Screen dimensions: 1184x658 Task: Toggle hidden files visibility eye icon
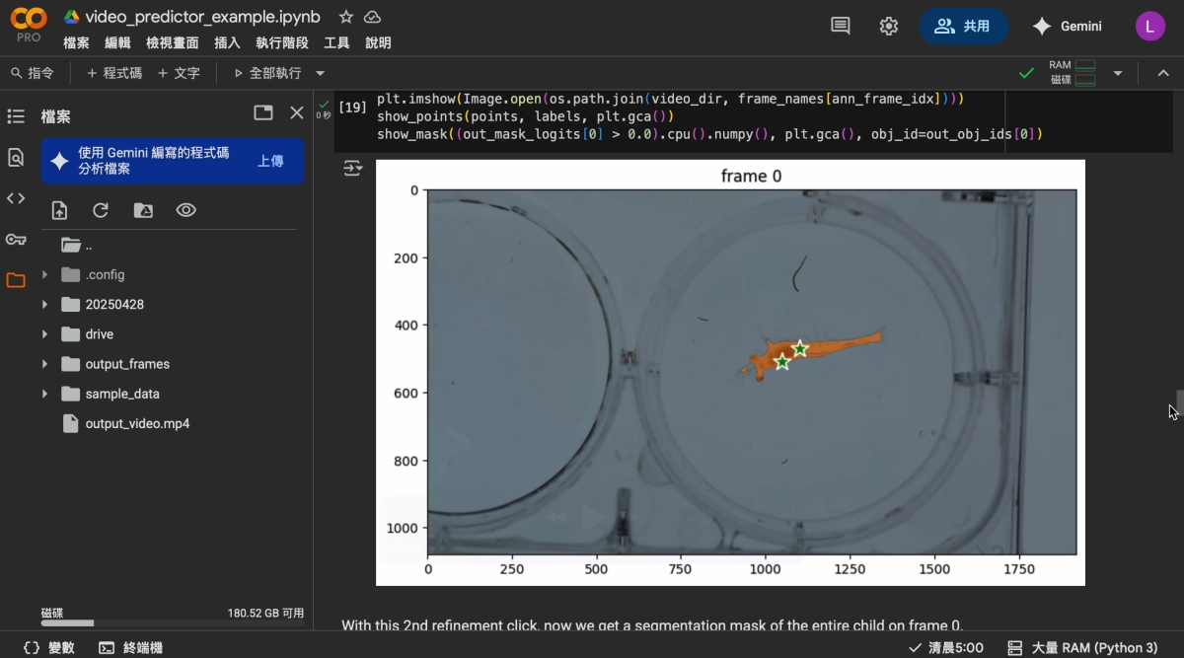click(185, 210)
